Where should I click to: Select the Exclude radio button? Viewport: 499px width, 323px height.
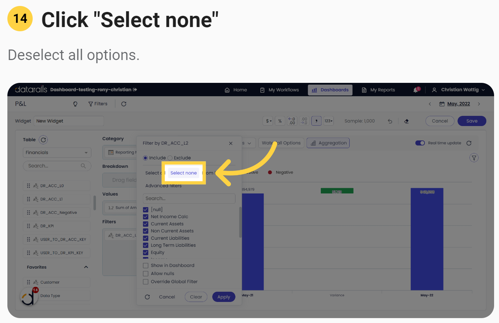170,158
